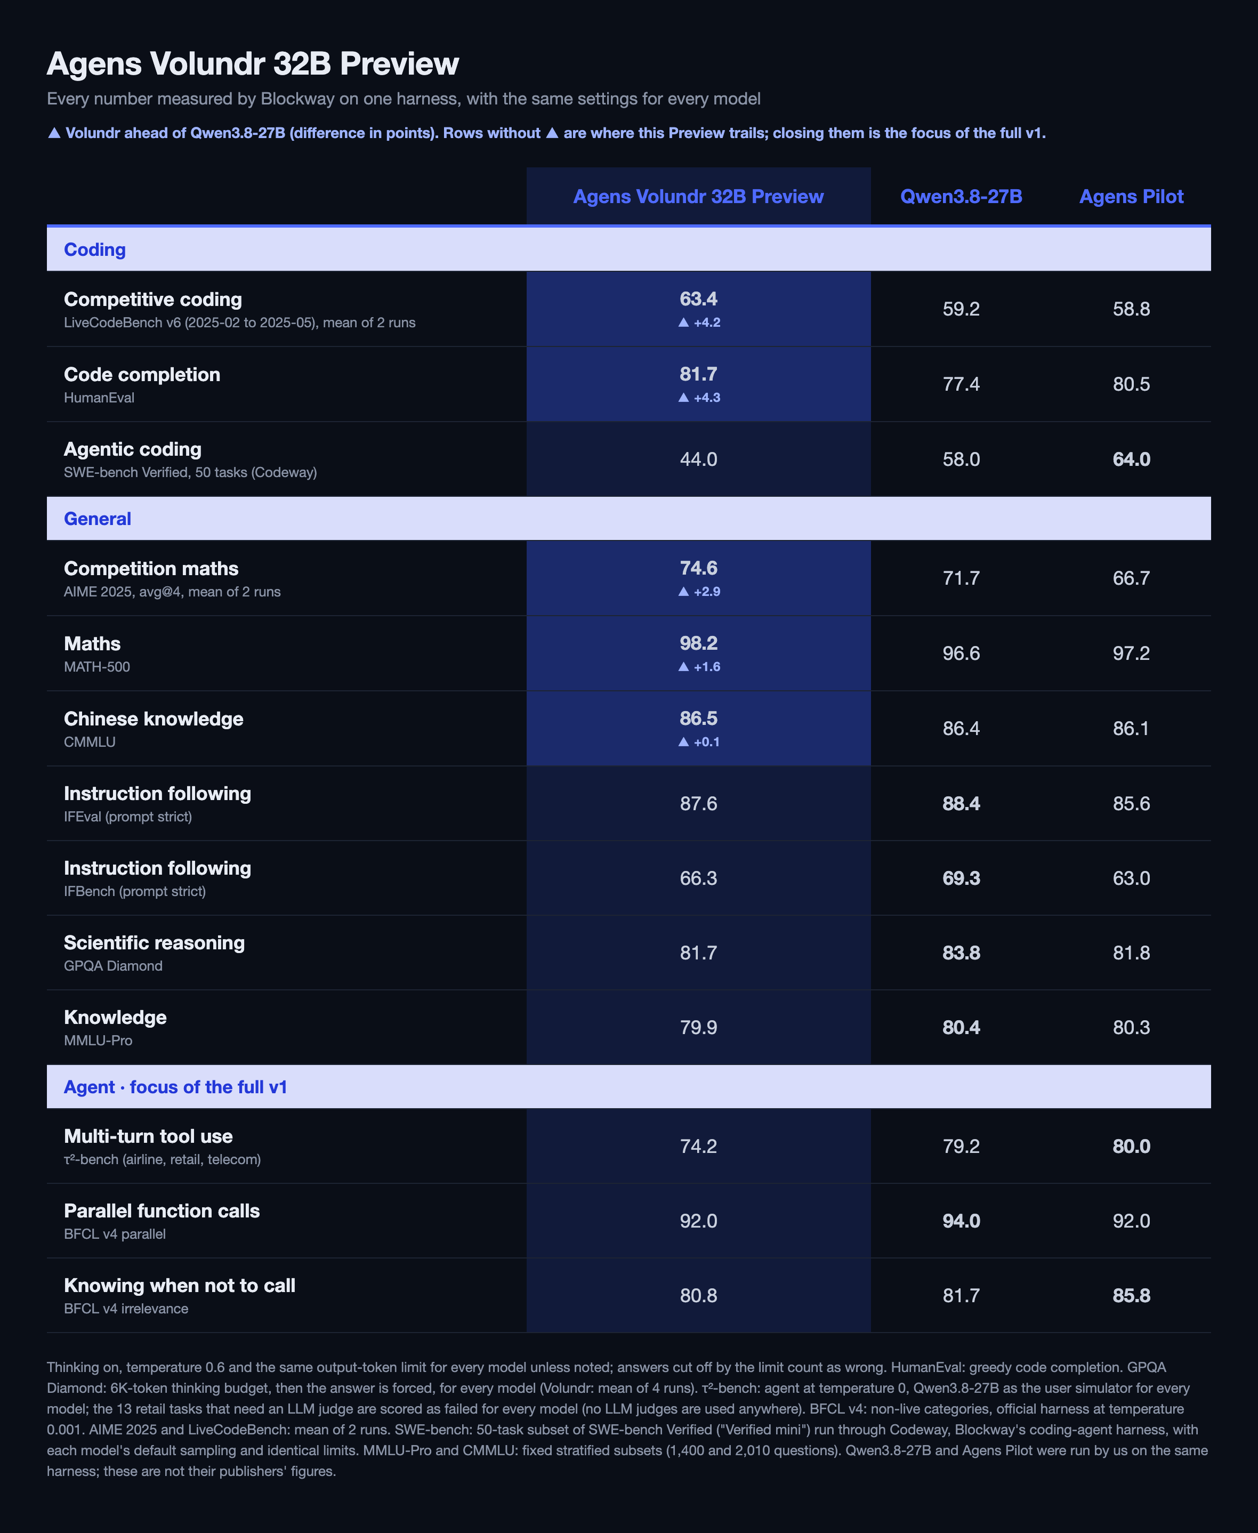
Task: Click the "Code completion" row label
Action: 142,375
